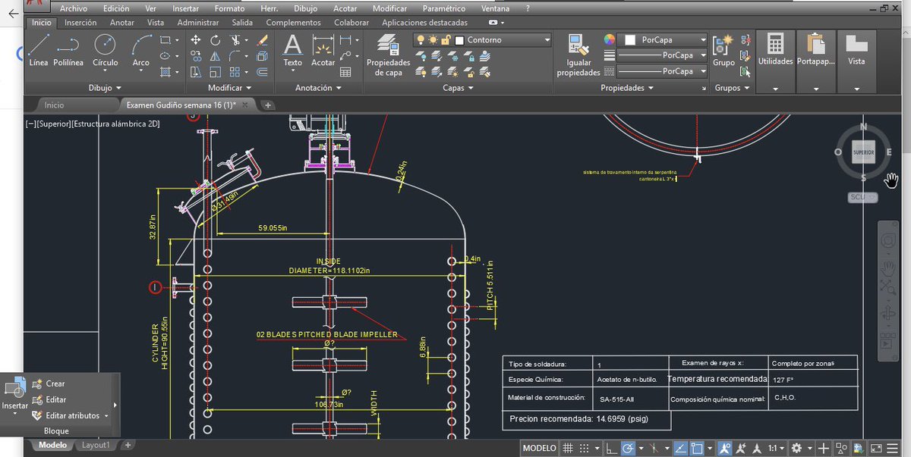This screenshot has height=457, width=911.
Task: Open Propiedades de capa panel
Action: (388, 55)
